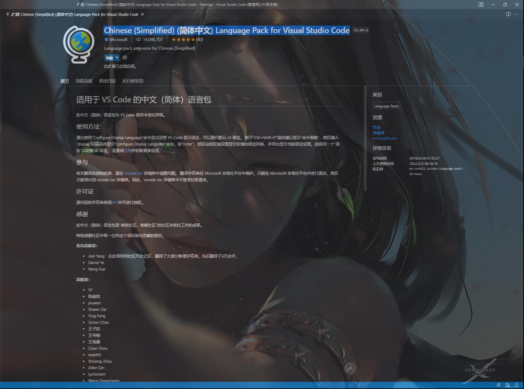Click the 使用方法 section heading

88,126
